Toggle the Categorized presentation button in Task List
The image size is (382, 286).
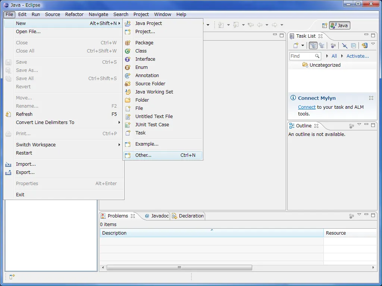(313, 45)
